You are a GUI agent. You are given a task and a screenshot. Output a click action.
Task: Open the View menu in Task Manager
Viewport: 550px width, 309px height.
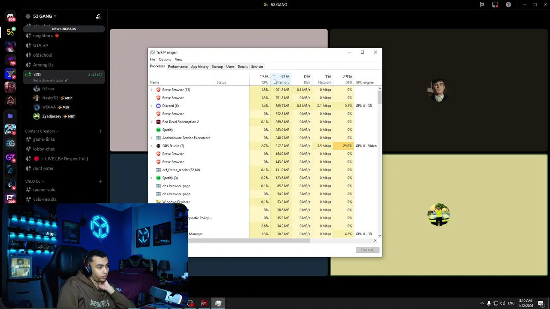click(x=178, y=60)
